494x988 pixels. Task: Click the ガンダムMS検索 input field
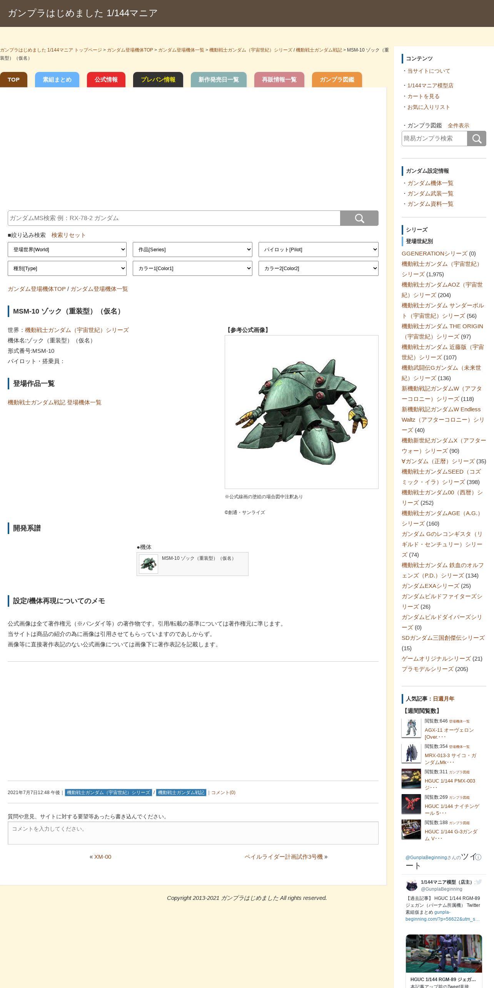174,218
